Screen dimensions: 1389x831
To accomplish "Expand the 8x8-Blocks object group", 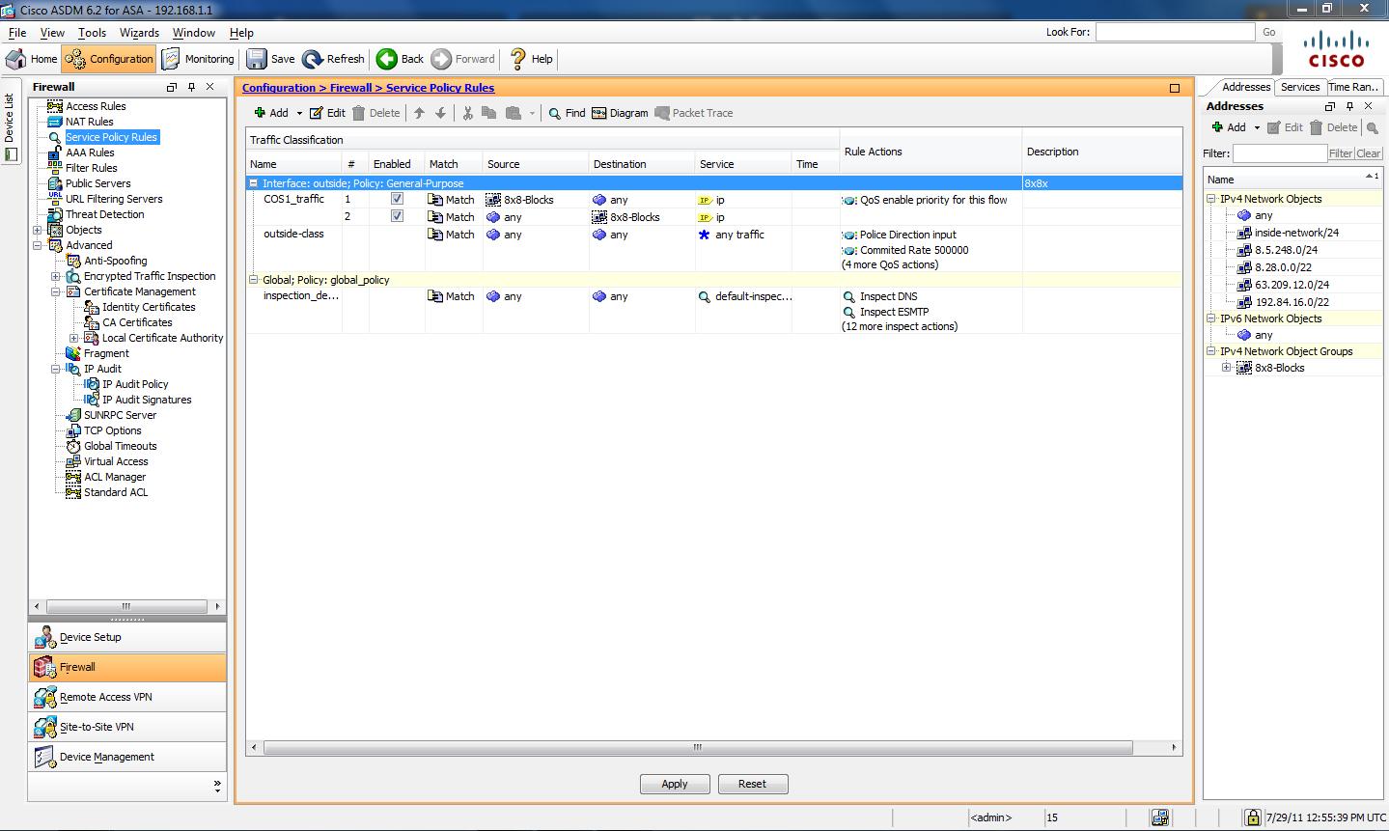I will [x=1227, y=368].
